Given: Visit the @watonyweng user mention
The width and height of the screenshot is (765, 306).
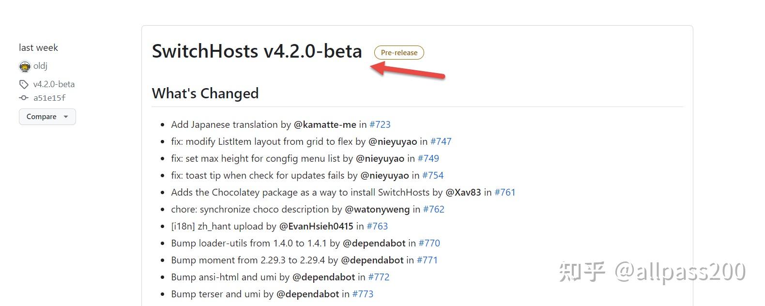Looking at the screenshot, I should click(x=377, y=209).
